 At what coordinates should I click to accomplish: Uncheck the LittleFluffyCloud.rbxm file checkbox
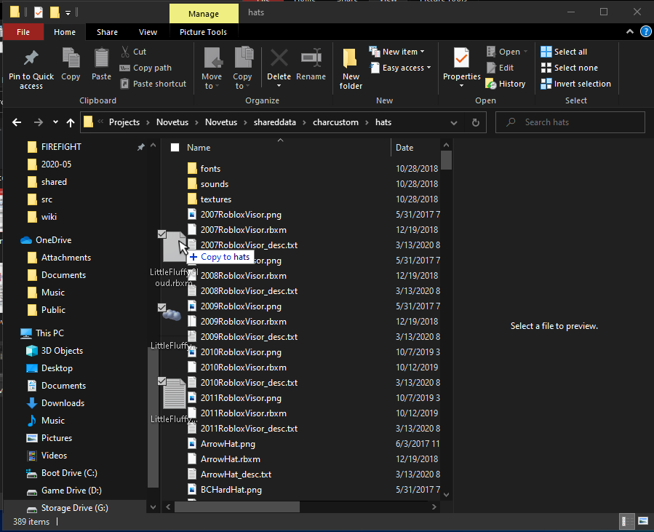pyautogui.click(x=162, y=234)
